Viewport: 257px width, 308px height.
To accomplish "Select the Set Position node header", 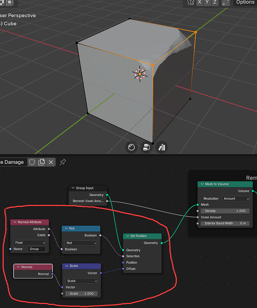I will pyautogui.click(x=142, y=236).
